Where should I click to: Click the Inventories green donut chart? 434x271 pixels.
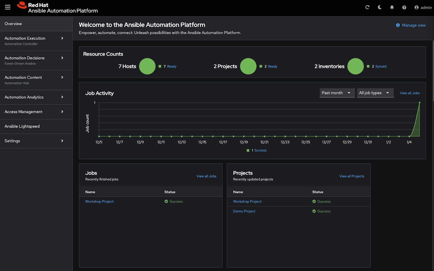(355, 66)
